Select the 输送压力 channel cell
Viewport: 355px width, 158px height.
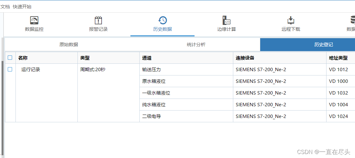[x=186, y=70]
